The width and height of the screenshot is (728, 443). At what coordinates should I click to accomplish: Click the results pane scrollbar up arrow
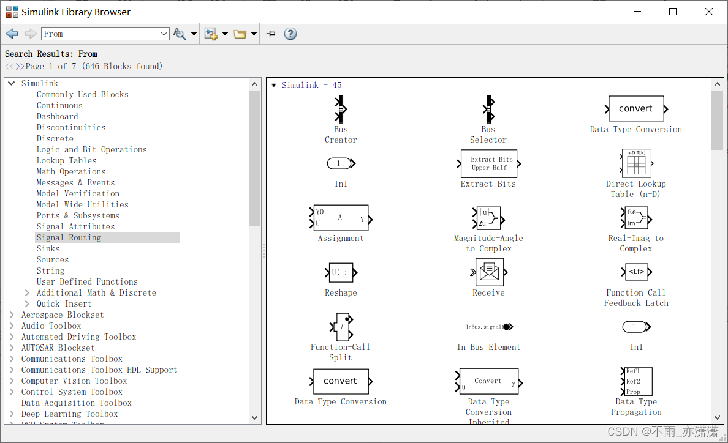click(x=718, y=84)
